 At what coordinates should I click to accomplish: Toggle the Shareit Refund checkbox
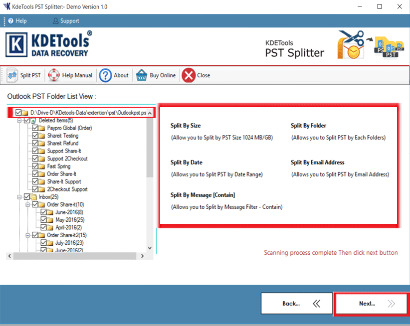coord(35,144)
